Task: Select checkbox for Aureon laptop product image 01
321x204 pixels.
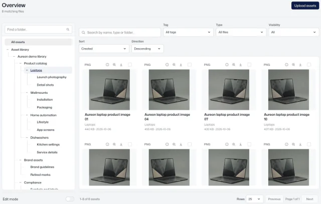Action: [x=130, y=65]
